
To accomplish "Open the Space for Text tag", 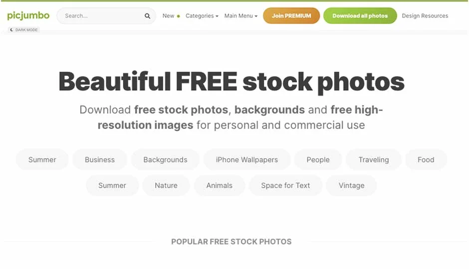I will [x=285, y=185].
